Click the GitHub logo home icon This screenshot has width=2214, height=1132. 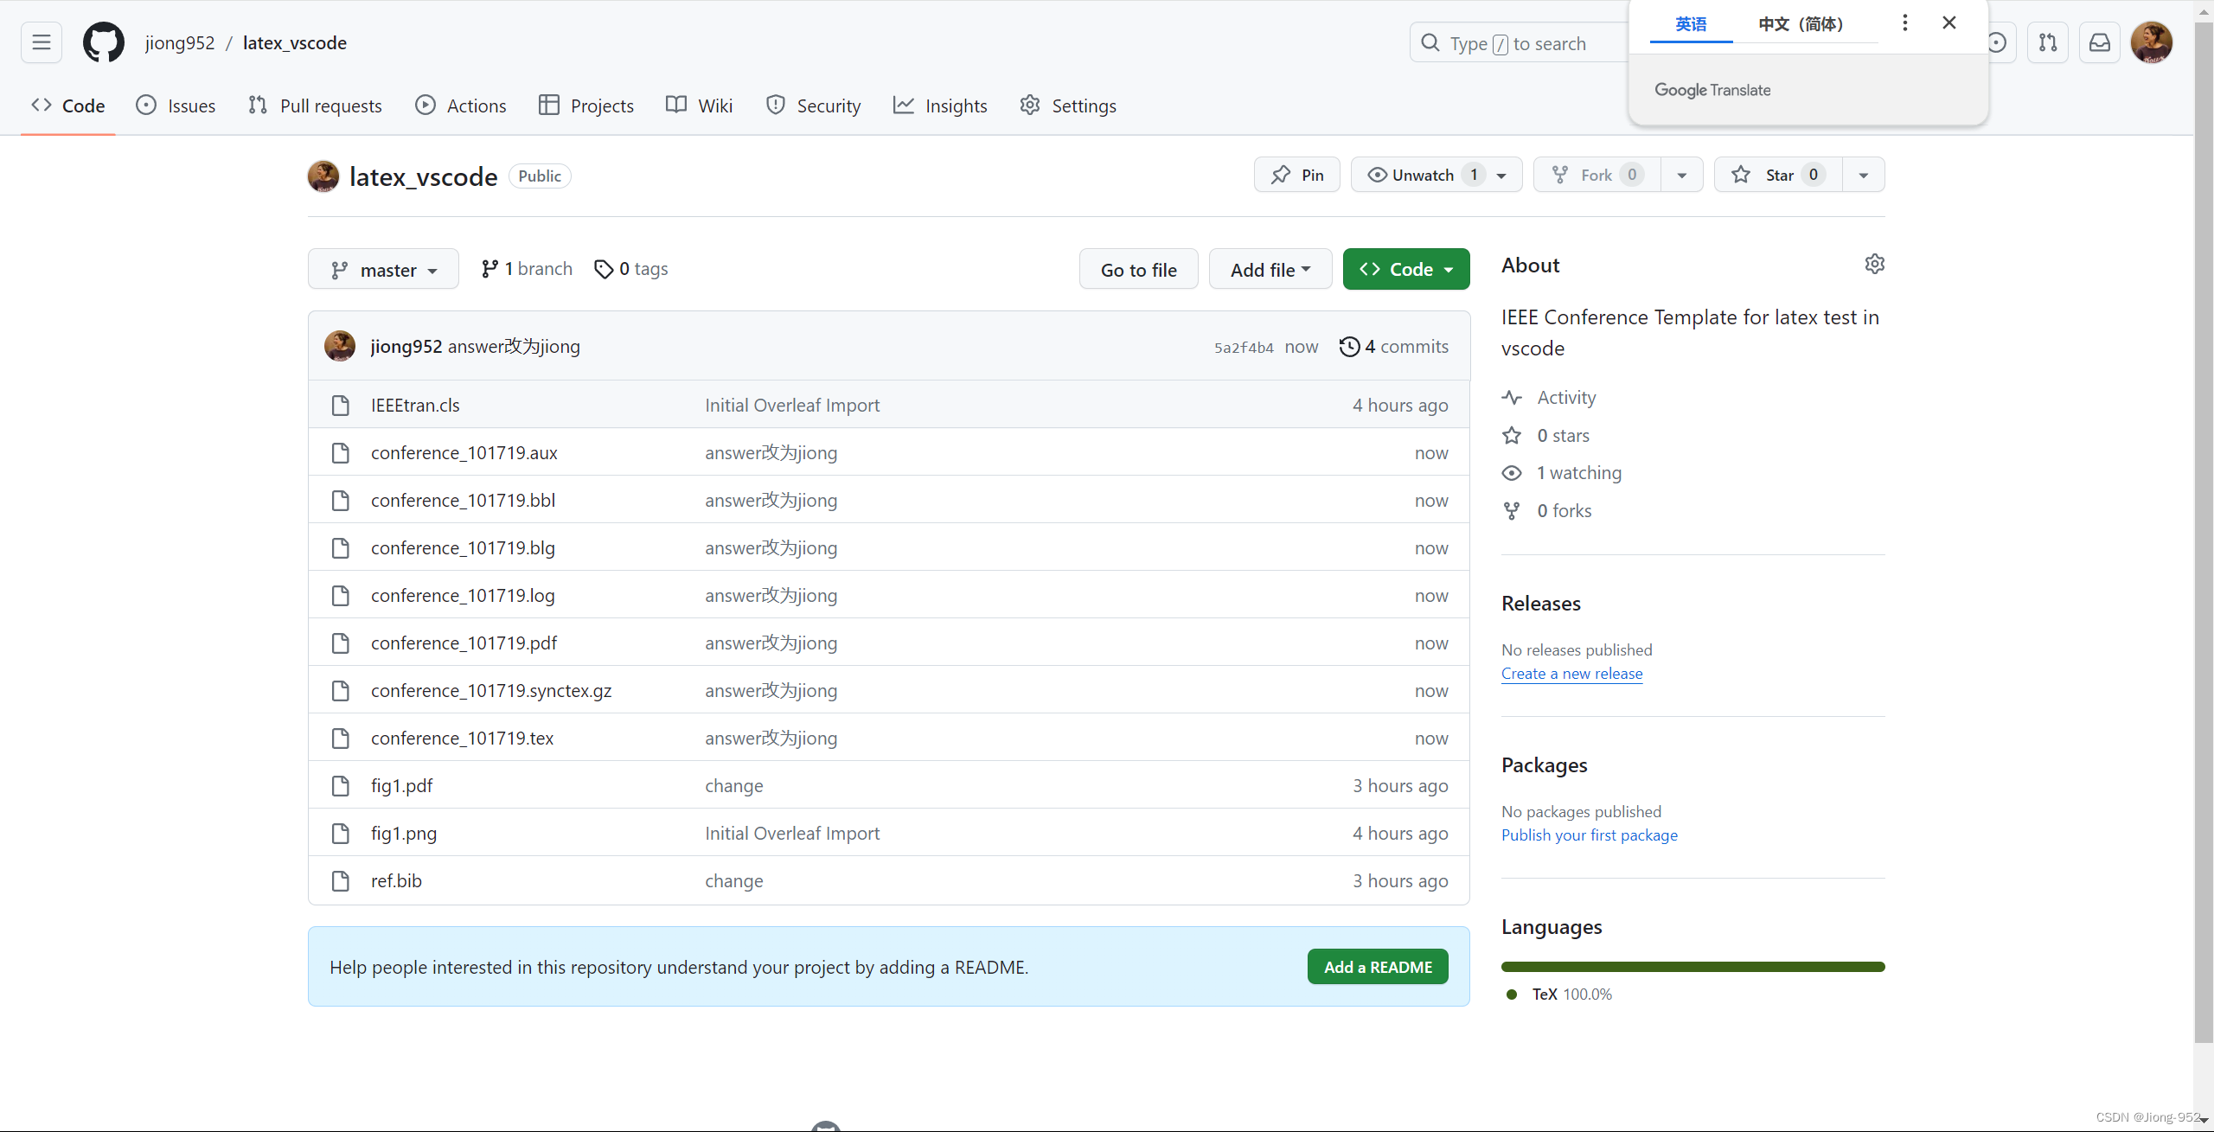coord(104,42)
